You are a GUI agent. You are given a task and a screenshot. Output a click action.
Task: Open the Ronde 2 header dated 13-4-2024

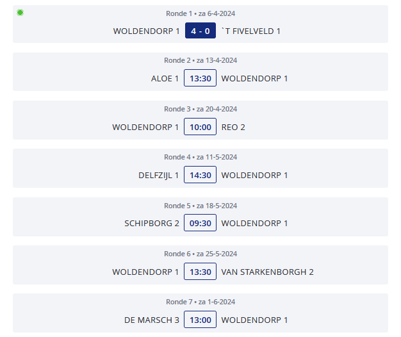[x=201, y=60]
